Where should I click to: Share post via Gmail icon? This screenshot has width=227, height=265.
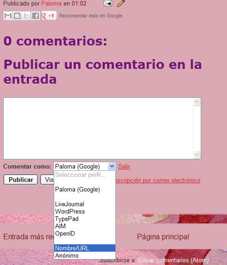[8, 16]
